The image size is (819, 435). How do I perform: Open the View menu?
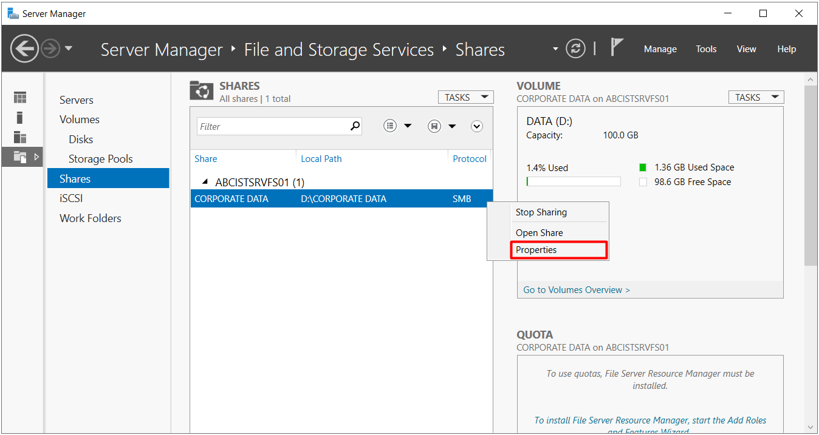coord(747,49)
